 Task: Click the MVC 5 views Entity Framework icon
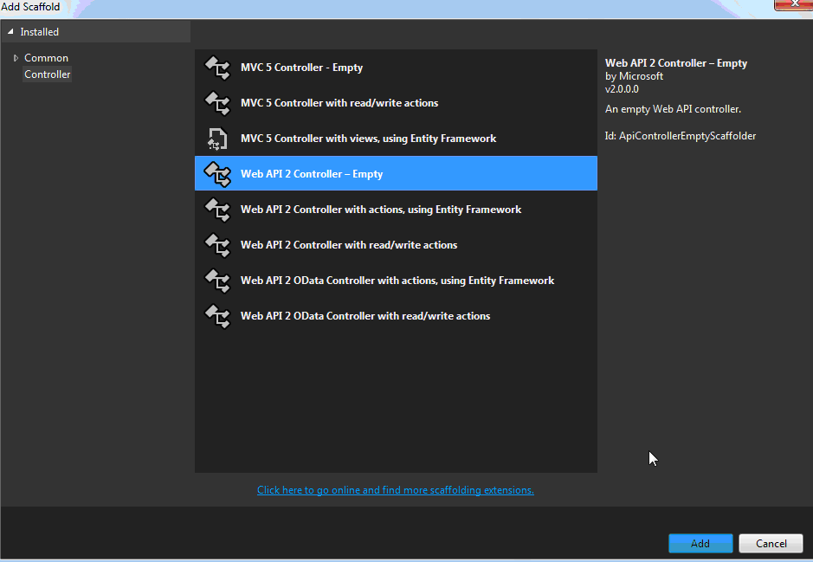pos(217,139)
